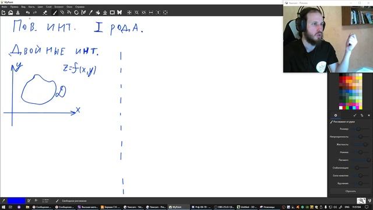373x210 pixels.
Task: Click the Flip view horizontally icon
Action: coord(151,13)
